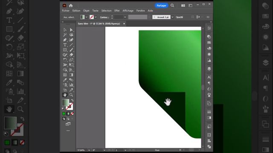Close the Sans titre document tab
The height and width of the screenshot is (153, 273).
124,24
